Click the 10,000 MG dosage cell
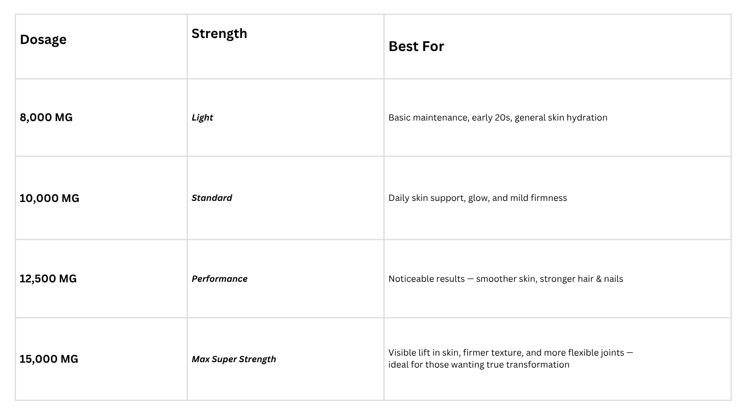 [49, 198]
